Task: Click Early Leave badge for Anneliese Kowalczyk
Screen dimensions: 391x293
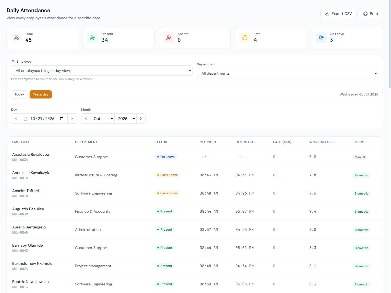Action: pyautogui.click(x=167, y=175)
